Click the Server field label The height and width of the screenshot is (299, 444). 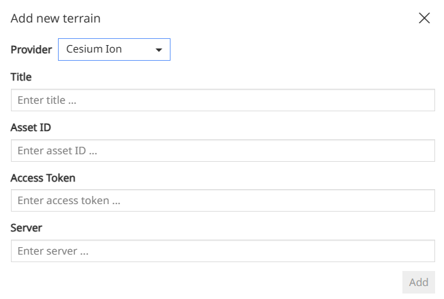27,228
